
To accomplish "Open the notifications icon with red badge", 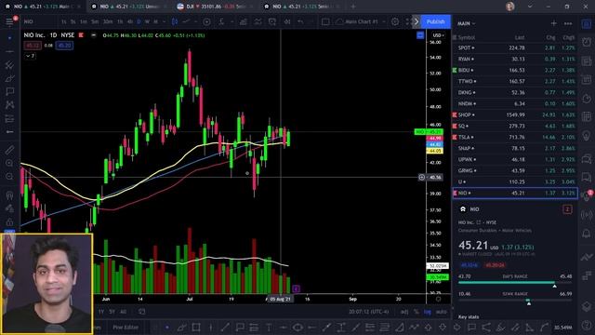I will pyautogui.click(x=587, y=196).
